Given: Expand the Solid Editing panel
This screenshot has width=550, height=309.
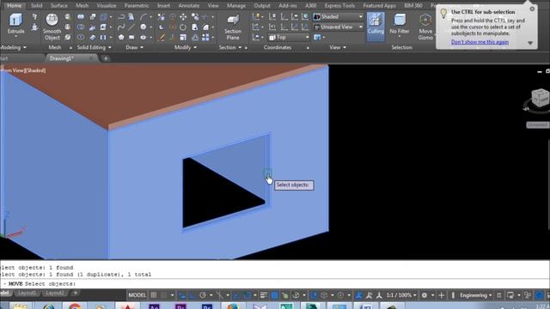Looking at the screenshot, I should pyautogui.click(x=94, y=47).
